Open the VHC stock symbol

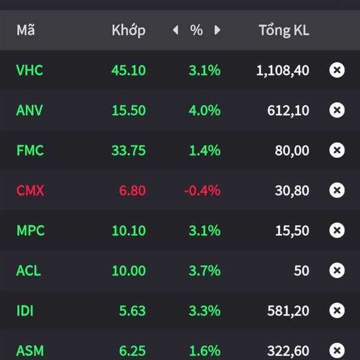(29, 70)
